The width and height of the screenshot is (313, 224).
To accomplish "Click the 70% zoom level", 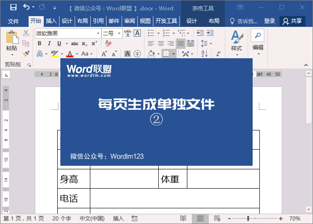I will [x=295, y=219].
